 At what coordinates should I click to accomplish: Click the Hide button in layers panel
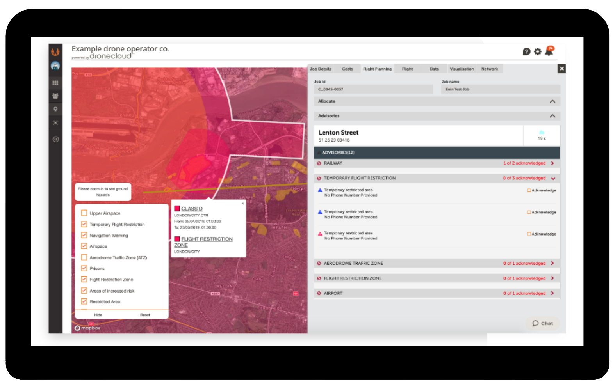pyautogui.click(x=98, y=315)
